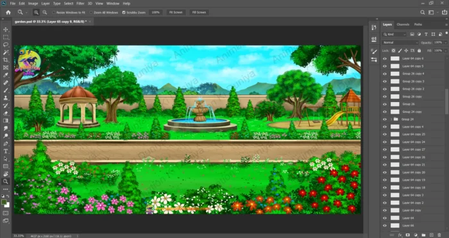Screen dimensions: 449x238
Task: Toggle visibility of Layer 64 copy 25
Action: point(385,134)
